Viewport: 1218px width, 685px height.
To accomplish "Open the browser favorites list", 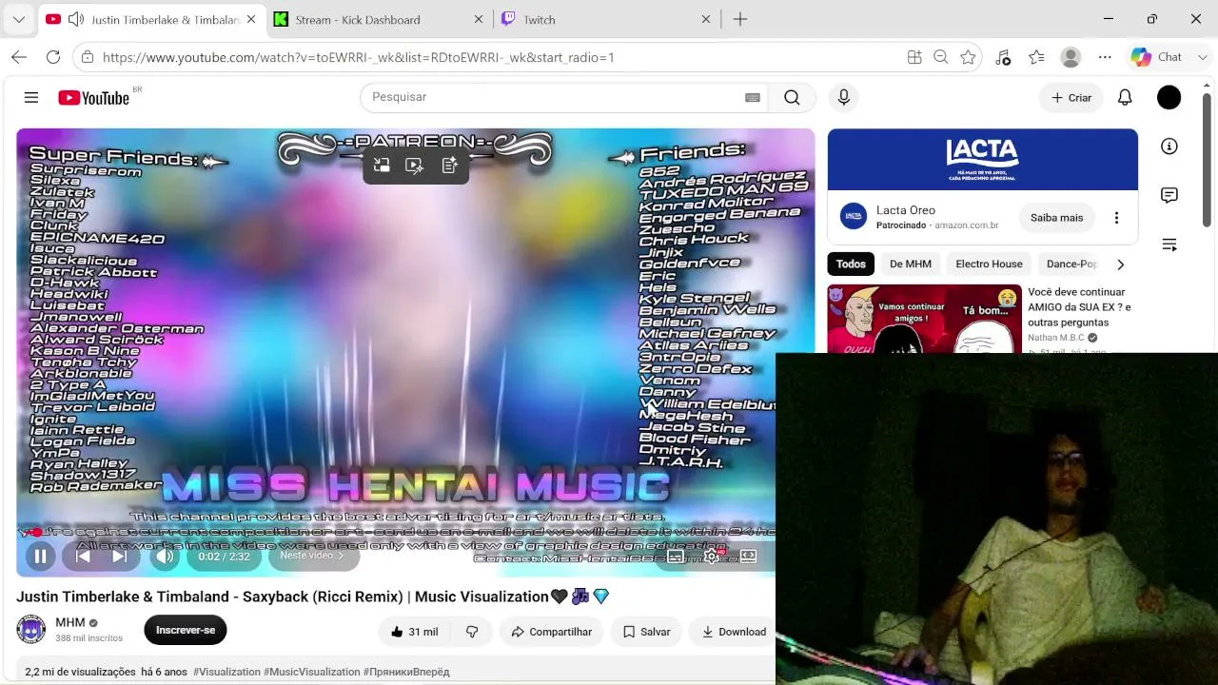I will pyautogui.click(x=1036, y=57).
